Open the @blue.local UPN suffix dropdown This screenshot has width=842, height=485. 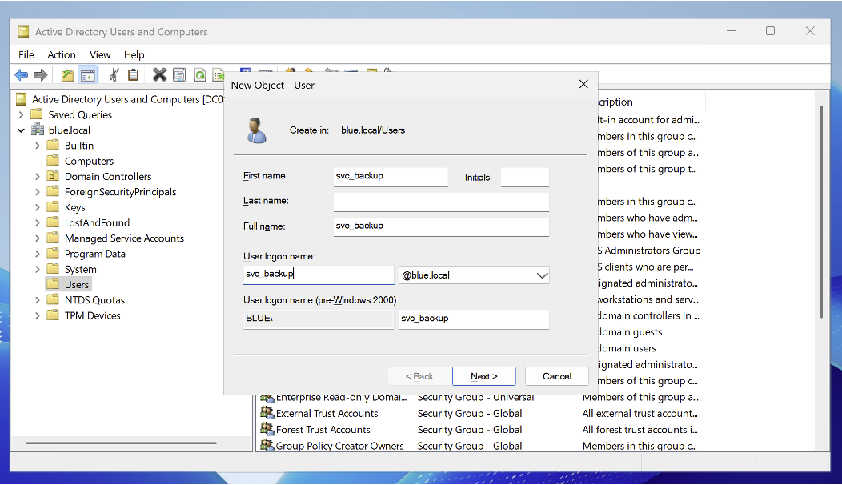[x=541, y=275]
